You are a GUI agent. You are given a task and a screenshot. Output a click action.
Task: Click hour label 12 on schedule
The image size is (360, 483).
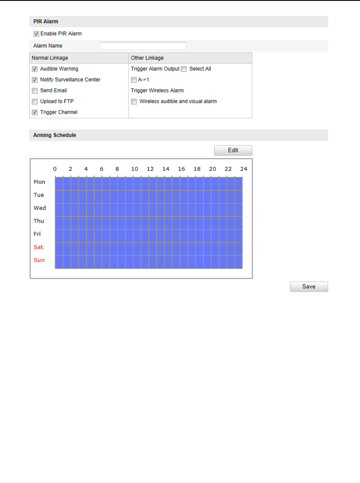(x=150, y=169)
